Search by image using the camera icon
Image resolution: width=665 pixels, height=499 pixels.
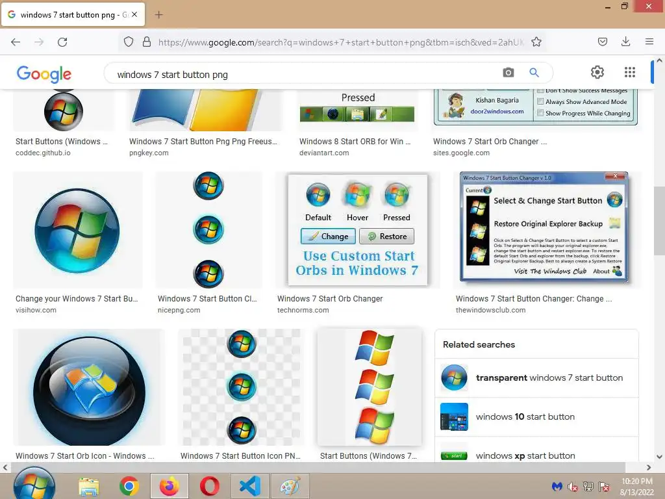click(508, 73)
